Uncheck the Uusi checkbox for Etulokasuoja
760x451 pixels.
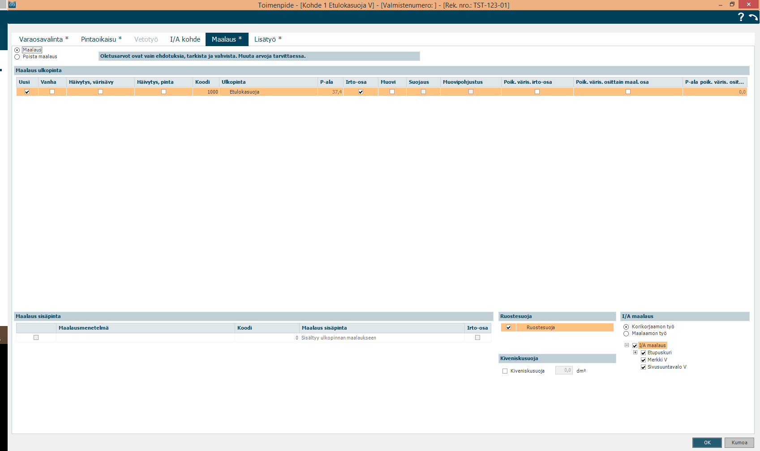27,92
